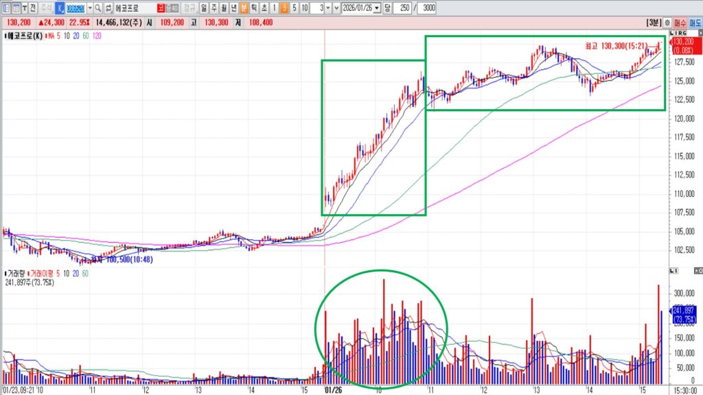
Task: Click the red 매수 buy button
Action: coord(680,23)
